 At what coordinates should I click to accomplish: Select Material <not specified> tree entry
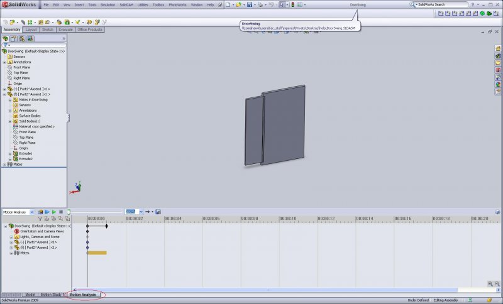click(x=36, y=126)
